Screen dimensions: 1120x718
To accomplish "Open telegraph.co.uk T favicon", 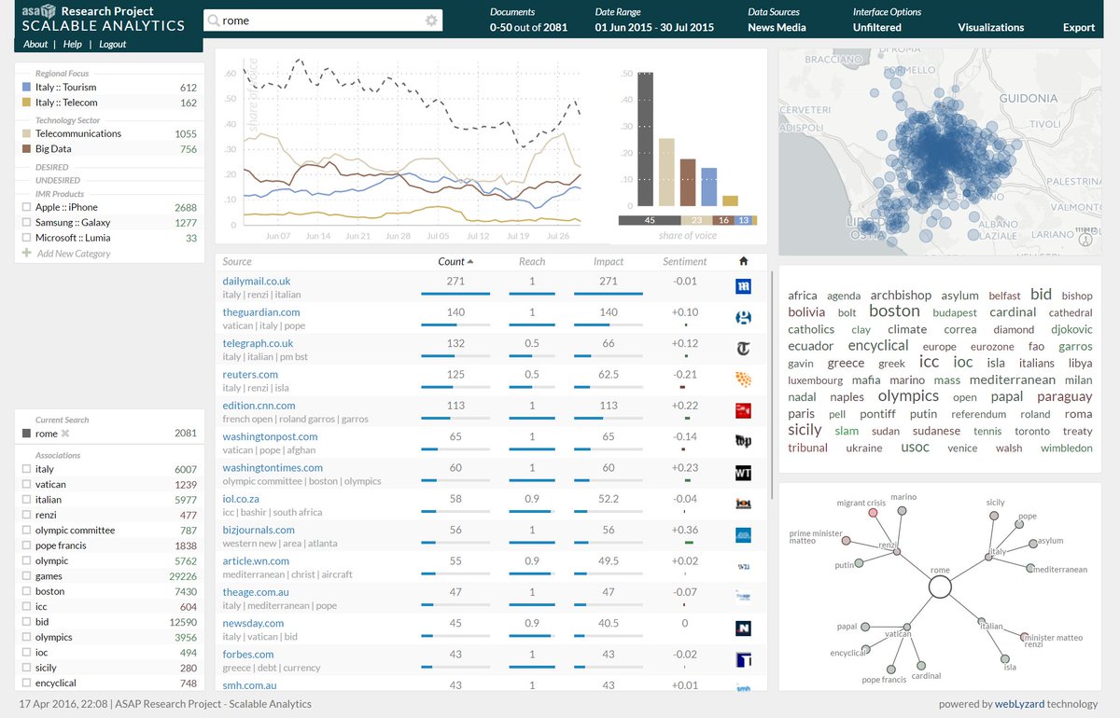I will click(743, 350).
